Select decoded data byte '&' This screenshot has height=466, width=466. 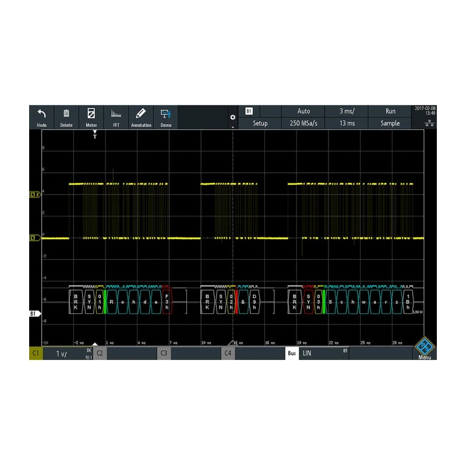243,302
